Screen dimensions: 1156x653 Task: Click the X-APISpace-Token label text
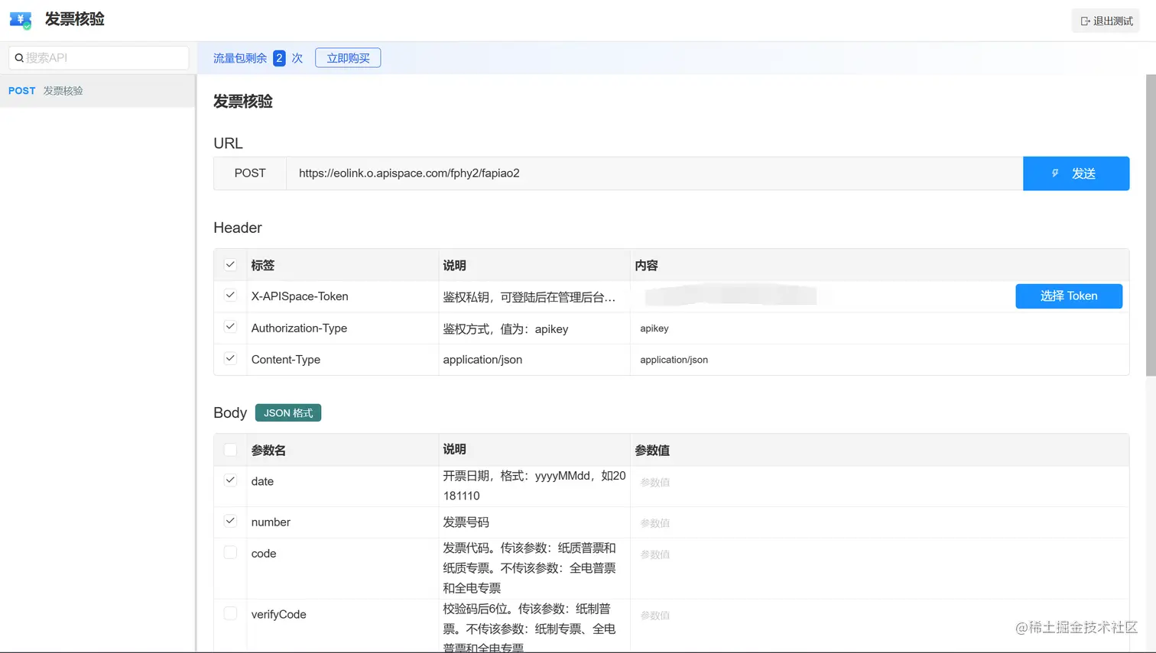(300, 296)
